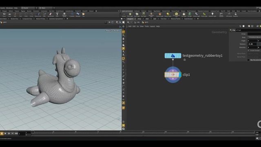The height and width of the screenshot is (147, 261).
Task: Click obj in network path bar
Action: pos(138,22)
